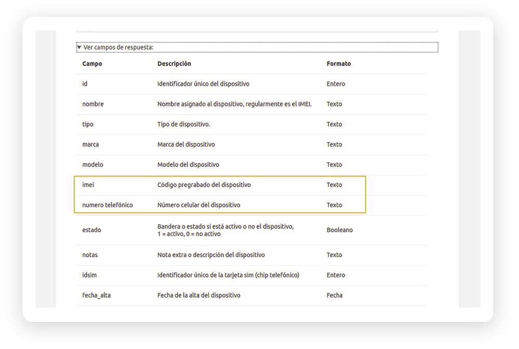Select the 'notas' field name

tap(90, 255)
